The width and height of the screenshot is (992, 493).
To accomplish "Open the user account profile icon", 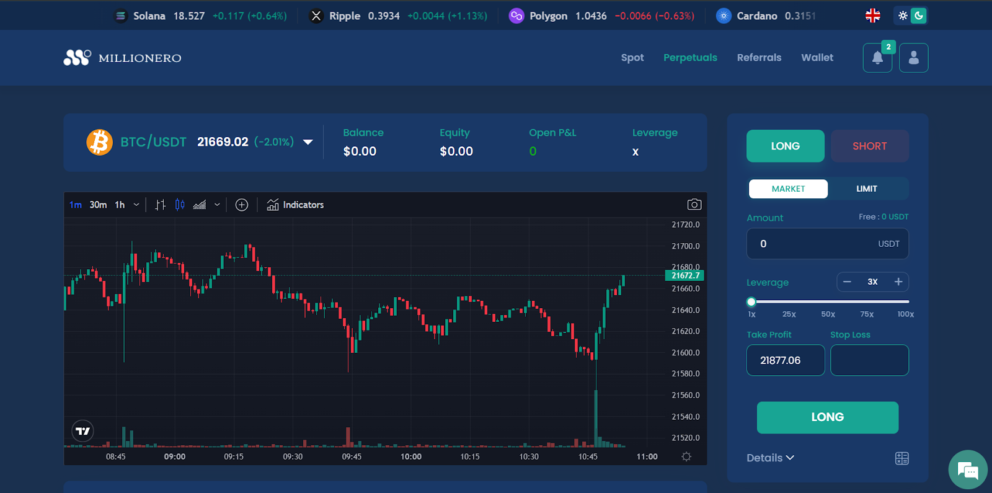I will (x=914, y=58).
